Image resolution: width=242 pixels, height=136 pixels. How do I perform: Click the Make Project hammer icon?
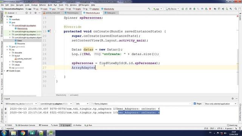coord(149,9)
